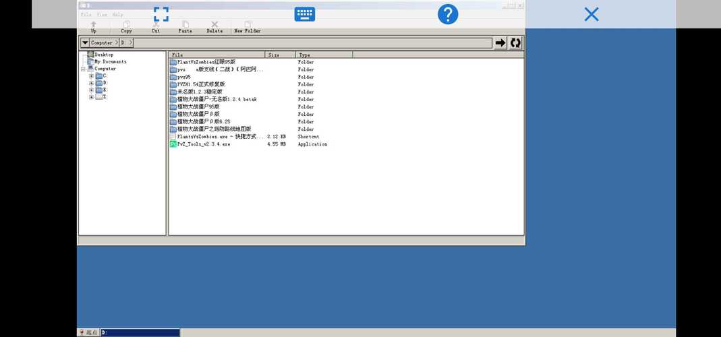Open the File menu

86,15
